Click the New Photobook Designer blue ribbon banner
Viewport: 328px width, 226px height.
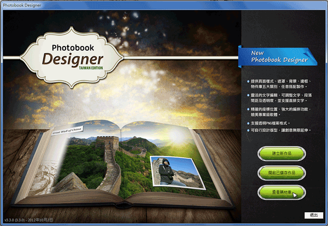coord(278,56)
